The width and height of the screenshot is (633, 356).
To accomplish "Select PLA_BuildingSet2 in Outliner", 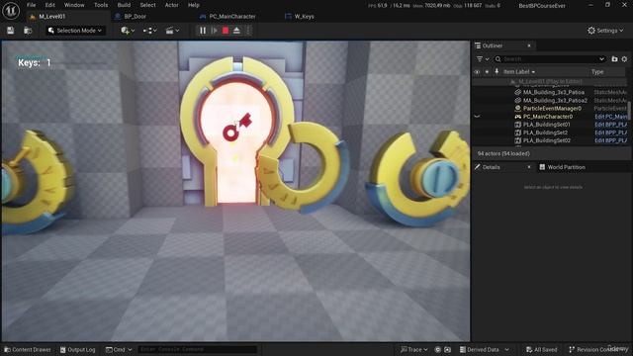I will coord(545,133).
